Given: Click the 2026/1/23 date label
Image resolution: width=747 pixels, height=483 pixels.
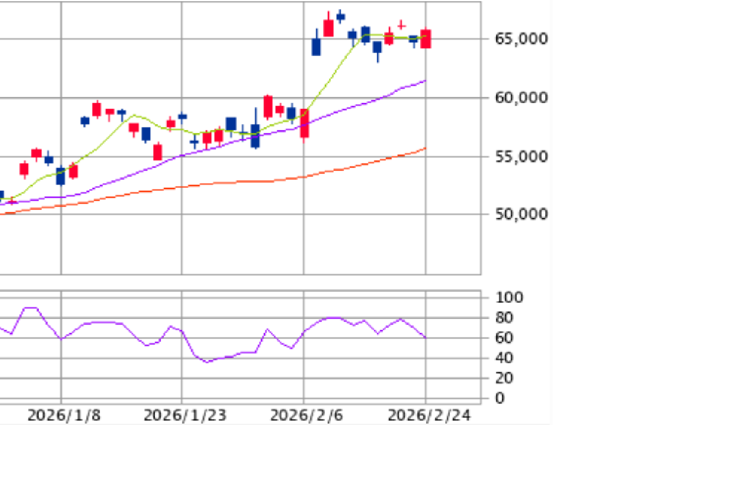Looking at the screenshot, I should click(x=185, y=415).
